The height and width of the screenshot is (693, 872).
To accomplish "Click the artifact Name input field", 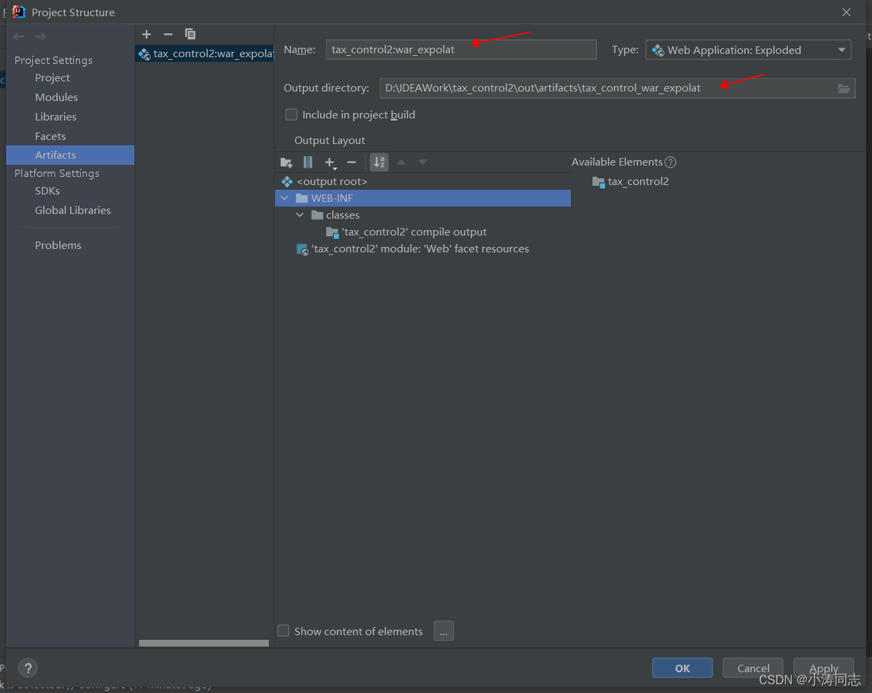I will tap(461, 50).
